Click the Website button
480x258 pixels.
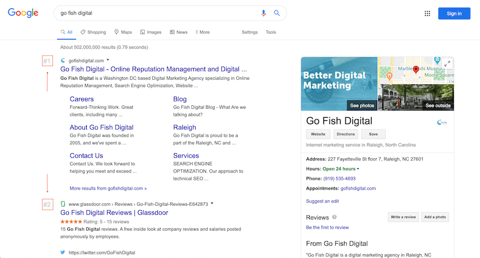pos(318,134)
